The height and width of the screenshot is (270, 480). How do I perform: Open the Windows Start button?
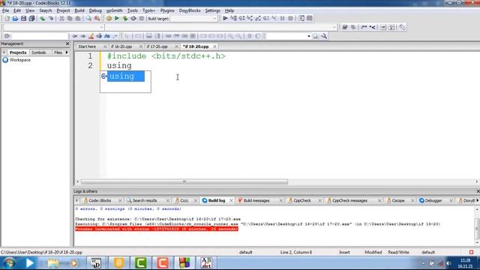(x=9, y=263)
